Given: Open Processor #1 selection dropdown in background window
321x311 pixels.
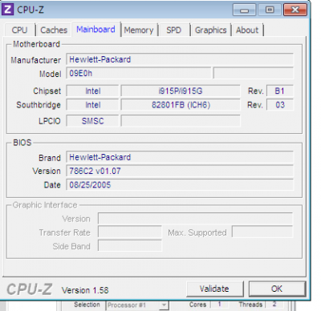Looking at the screenshot, I should point(137,305).
